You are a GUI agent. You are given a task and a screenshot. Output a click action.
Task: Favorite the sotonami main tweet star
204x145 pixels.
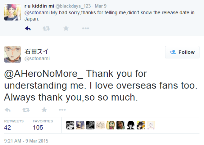(x=44, y=110)
